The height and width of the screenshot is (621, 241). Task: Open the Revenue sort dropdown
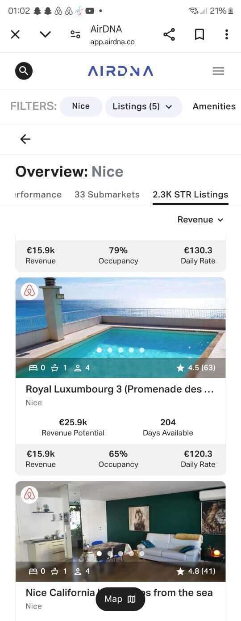(200, 220)
